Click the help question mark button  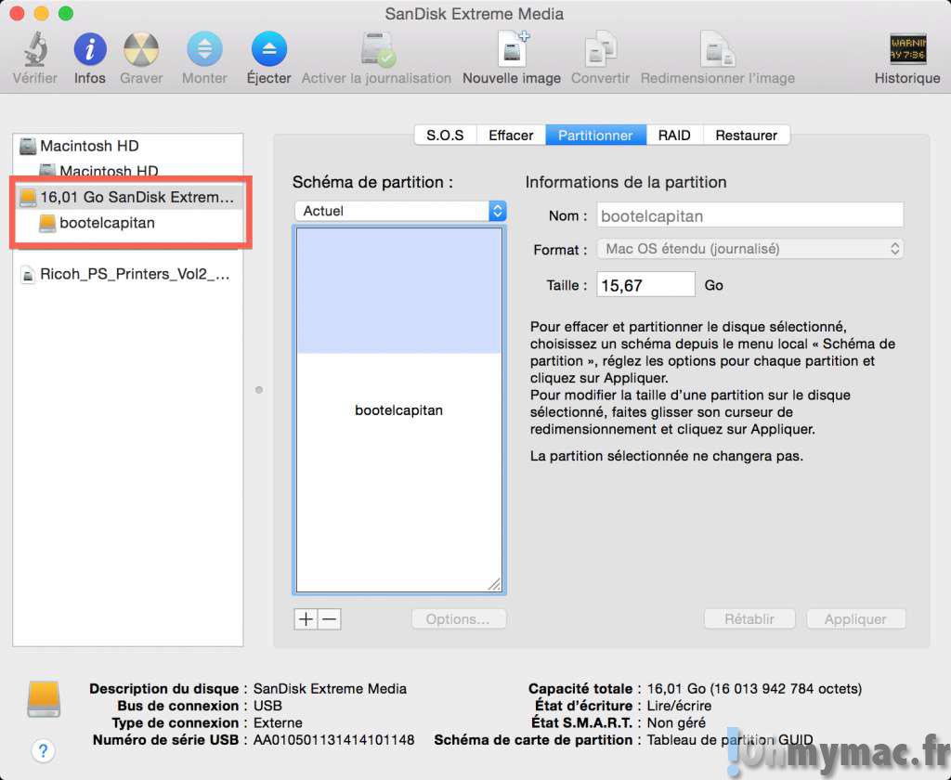(x=43, y=749)
